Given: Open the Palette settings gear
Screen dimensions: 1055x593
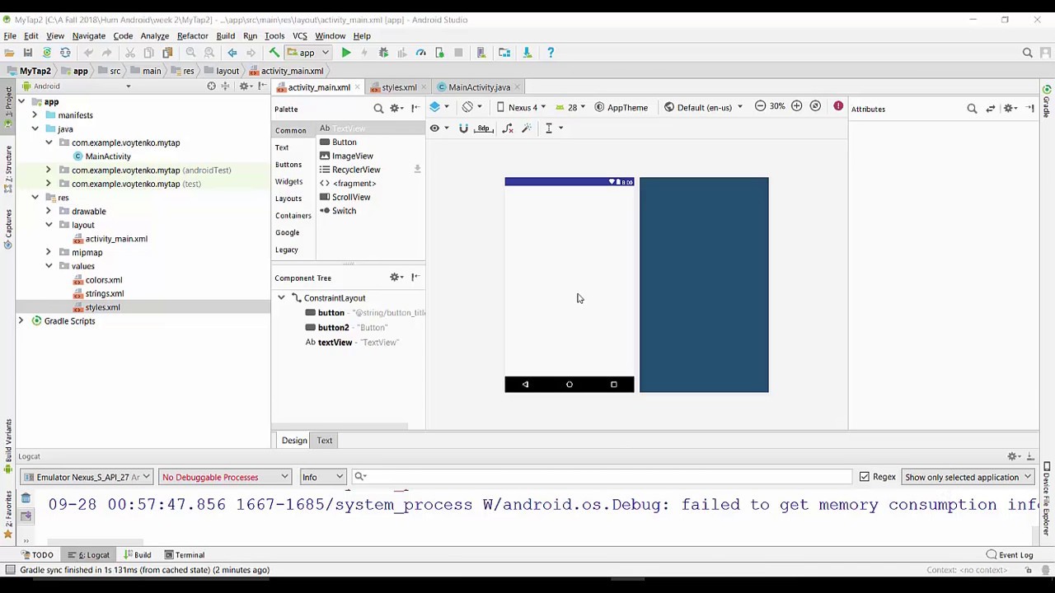Looking at the screenshot, I should [396, 109].
